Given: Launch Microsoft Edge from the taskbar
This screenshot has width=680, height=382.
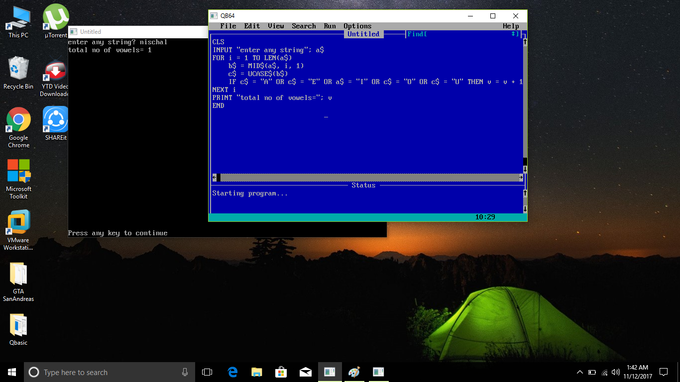Looking at the screenshot, I should [x=232, y=372].
